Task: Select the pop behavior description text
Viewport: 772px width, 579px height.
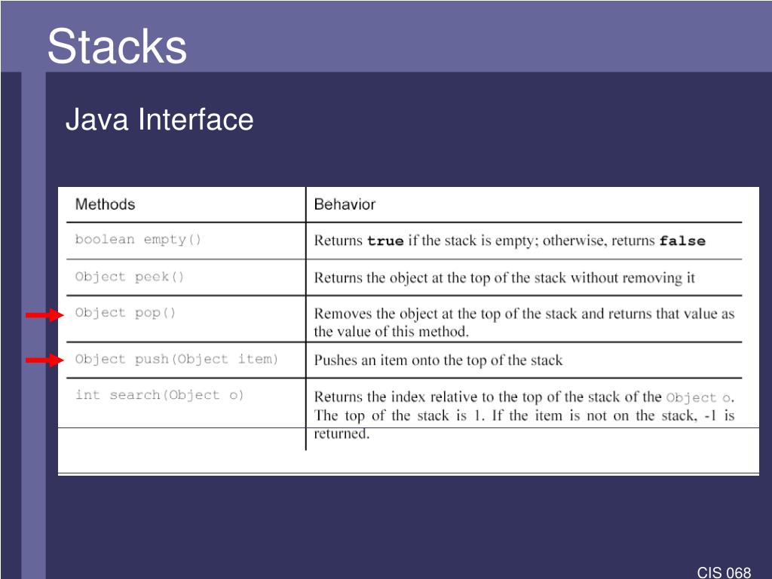Action: [525, 323]
